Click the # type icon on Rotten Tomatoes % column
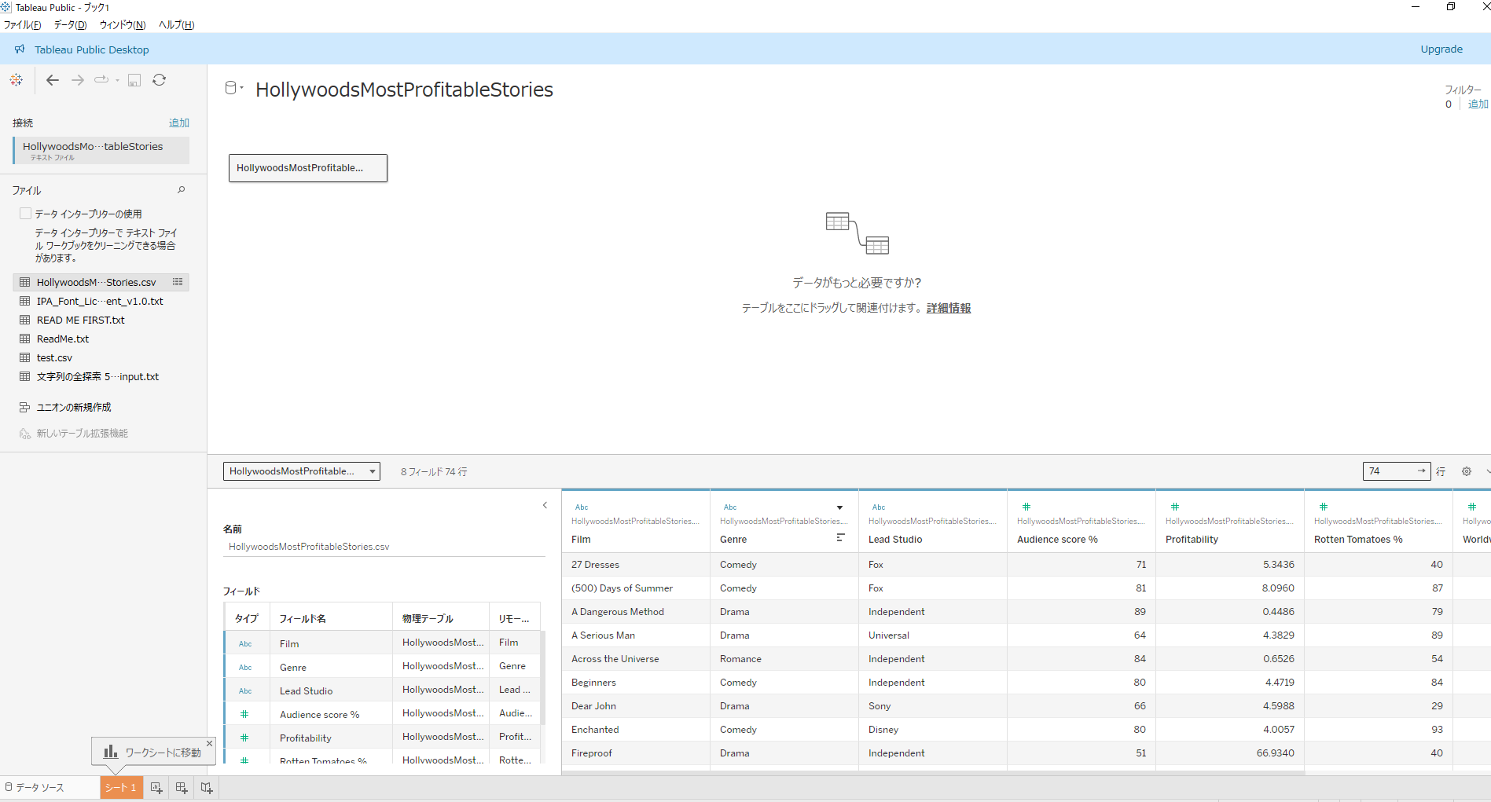This screenshot has width=1491, height=802. click(1324, 507)
